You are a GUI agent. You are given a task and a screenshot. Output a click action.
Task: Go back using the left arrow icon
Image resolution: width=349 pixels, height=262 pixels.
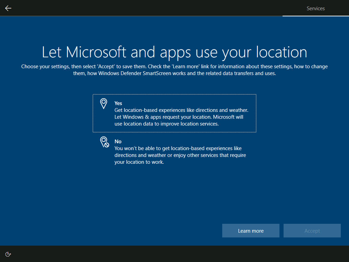coord(8,8)
